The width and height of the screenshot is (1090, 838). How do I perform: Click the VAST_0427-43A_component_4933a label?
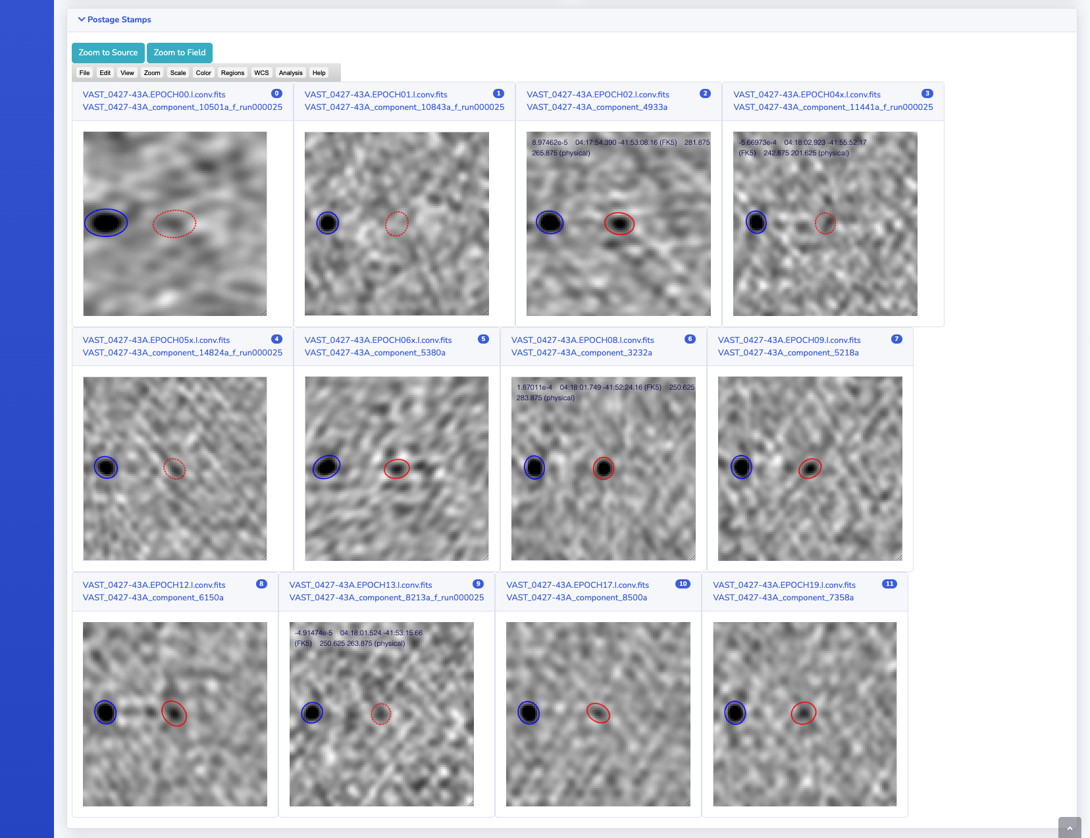[x=597, y=107]
